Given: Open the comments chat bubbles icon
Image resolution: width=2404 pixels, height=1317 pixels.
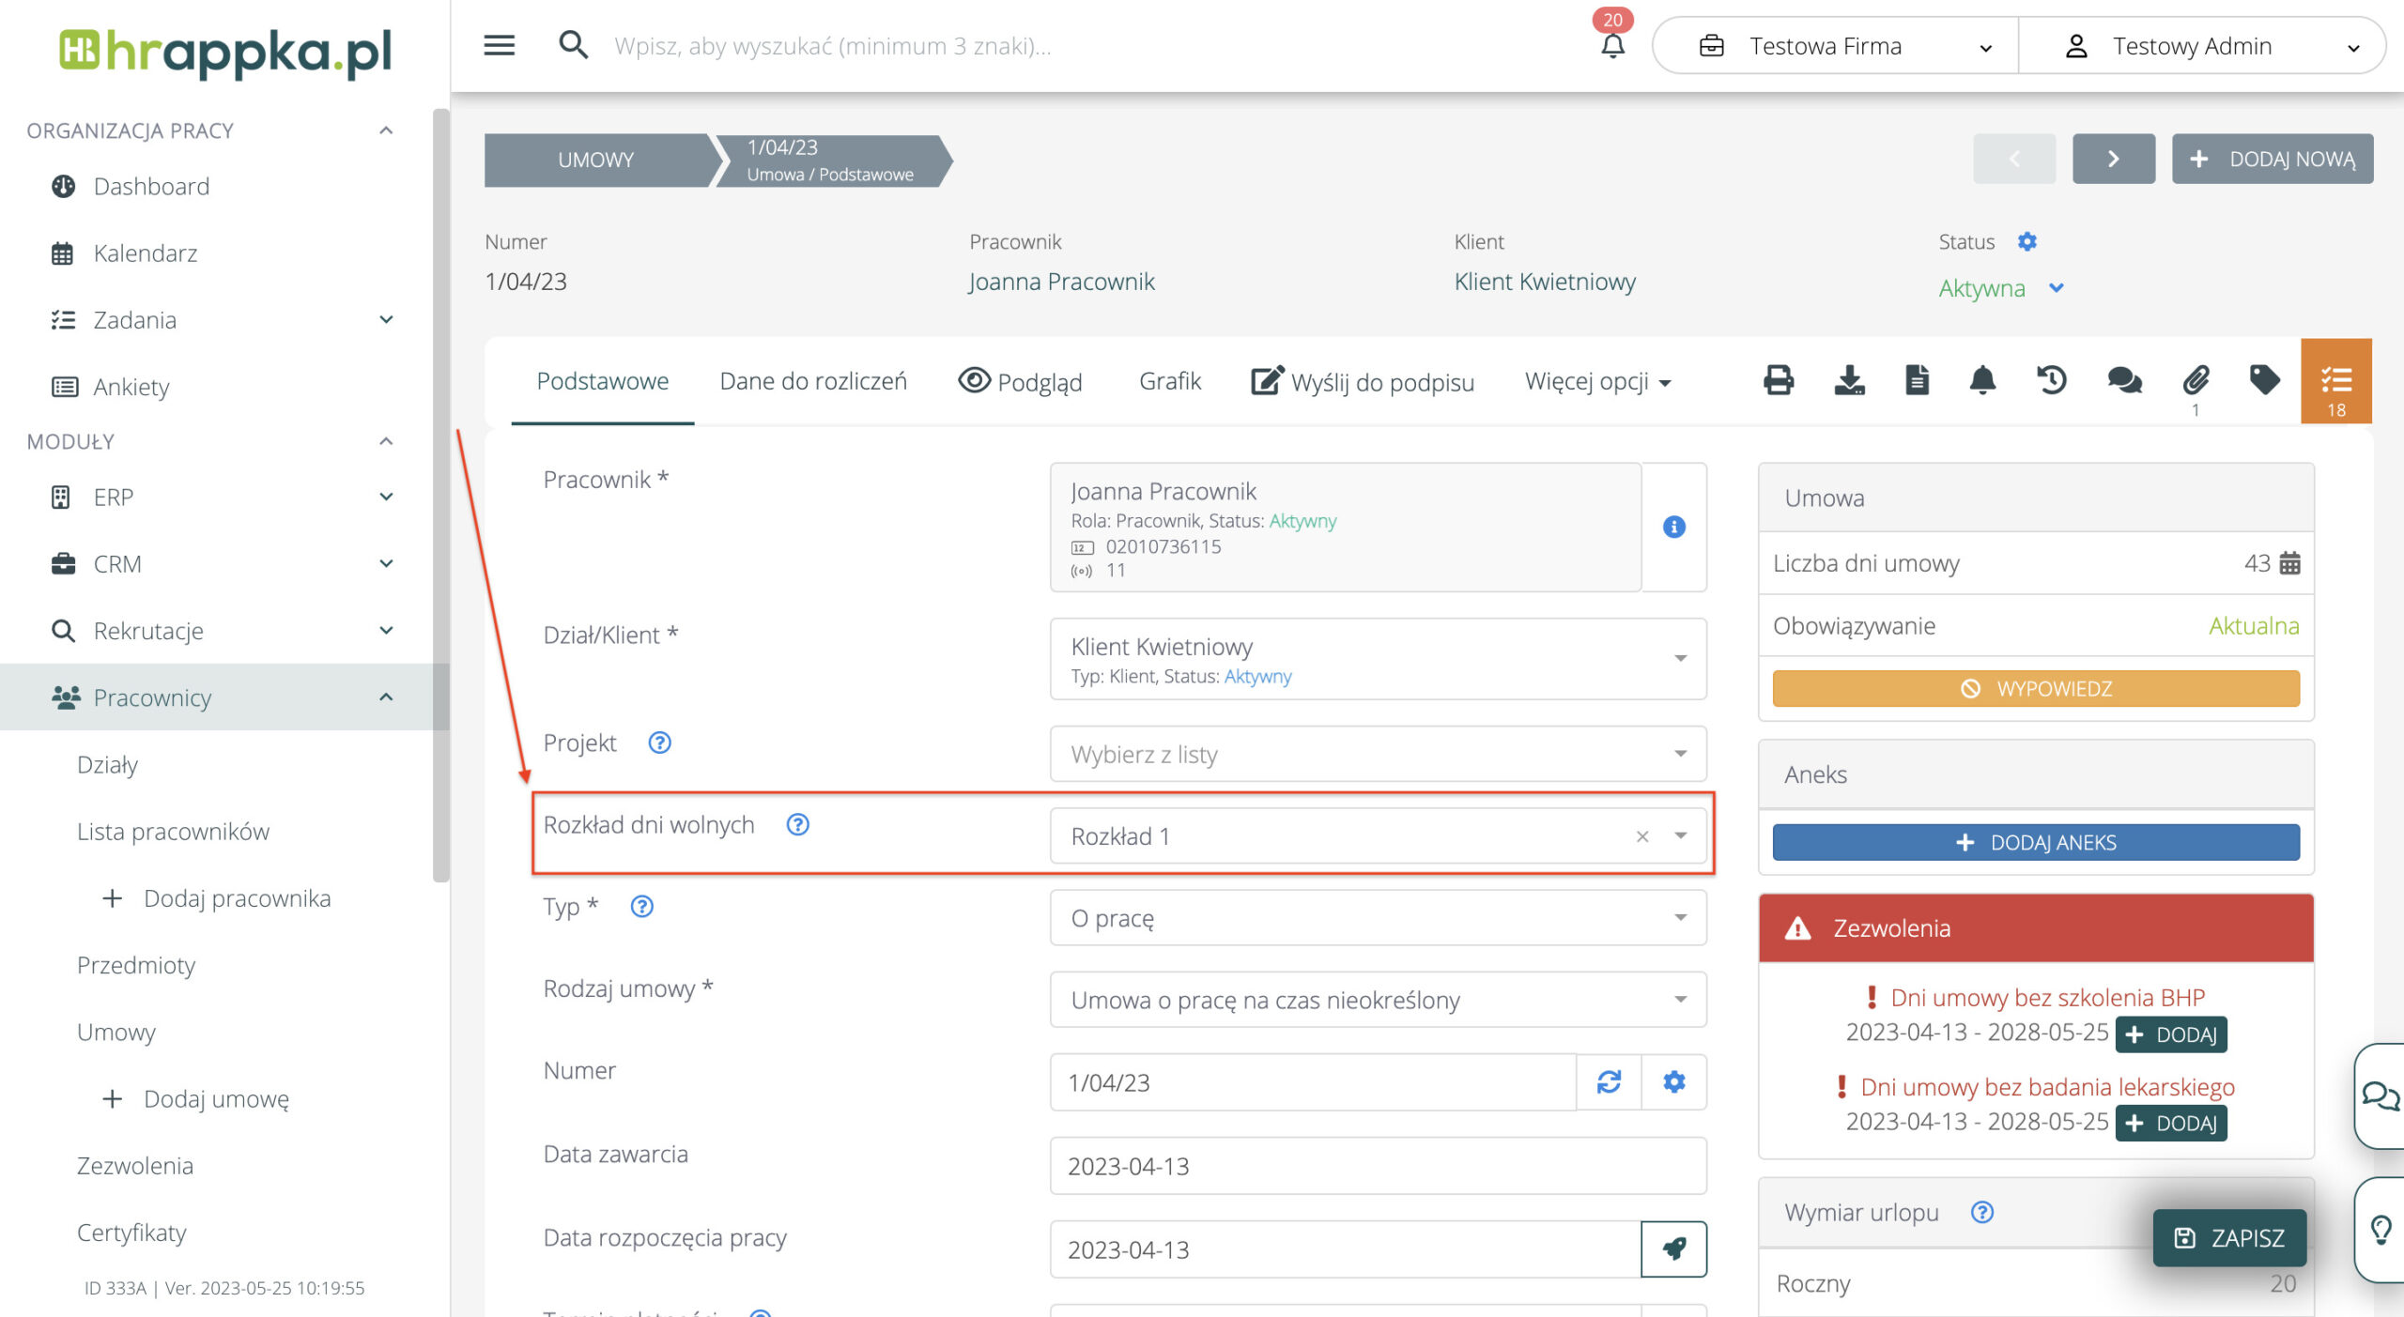Looking at the screenshot, I should [x=2124, y=380].
